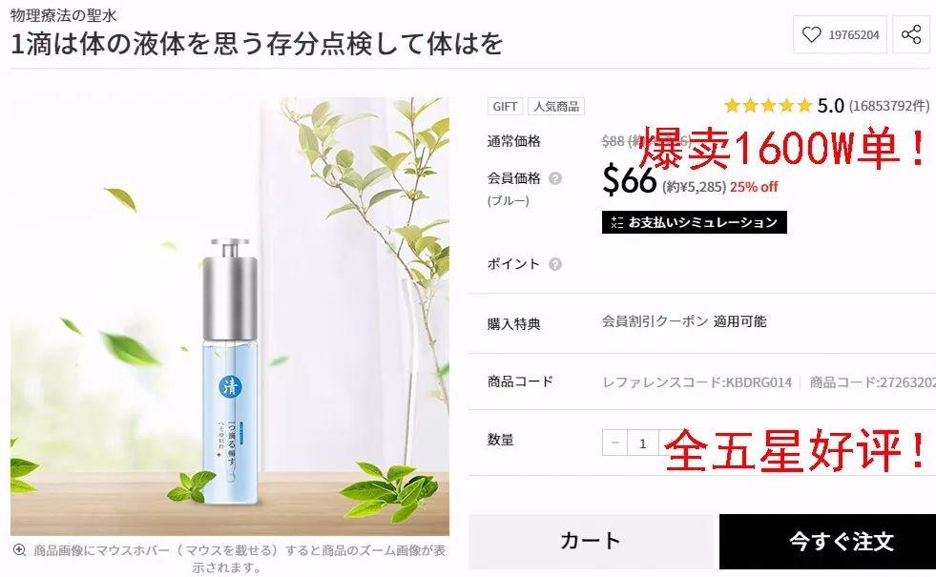
Task: Click the 物理療法の聖水 brand link
Action: [64, 15]
